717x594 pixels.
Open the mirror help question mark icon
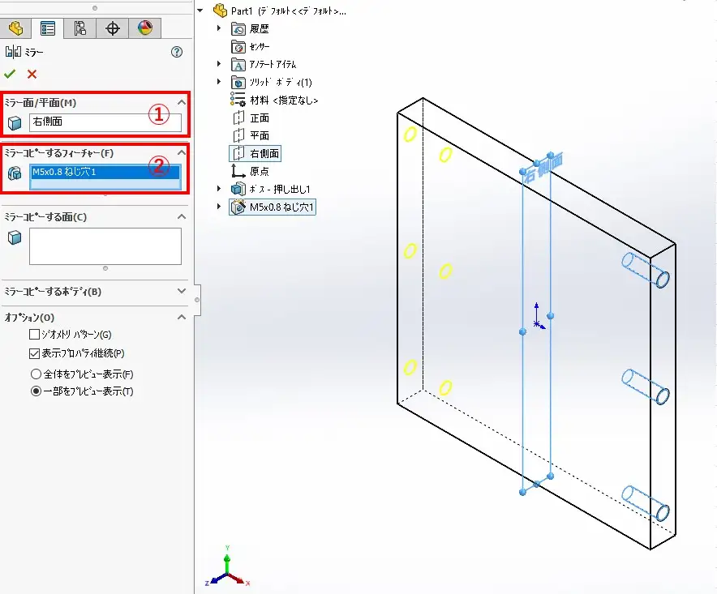point(177,52)
